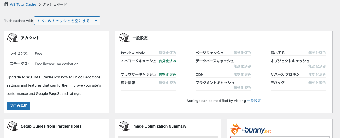Click the ダッシュボード breadcrumb text
This screenshot has width=340, height=138.
(55, 5)
